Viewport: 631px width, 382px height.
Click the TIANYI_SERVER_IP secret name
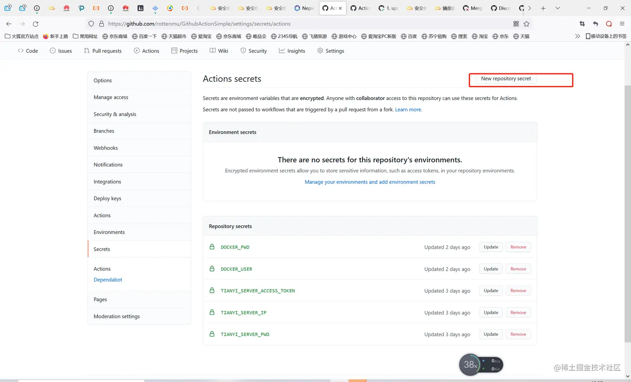point(243,312)
